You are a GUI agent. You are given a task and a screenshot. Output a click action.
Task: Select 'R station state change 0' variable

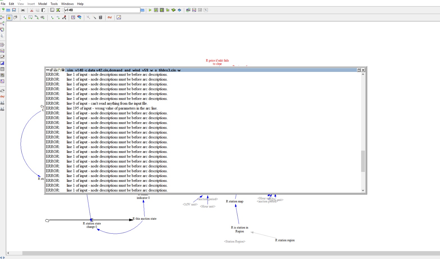(x=92, y=225)
